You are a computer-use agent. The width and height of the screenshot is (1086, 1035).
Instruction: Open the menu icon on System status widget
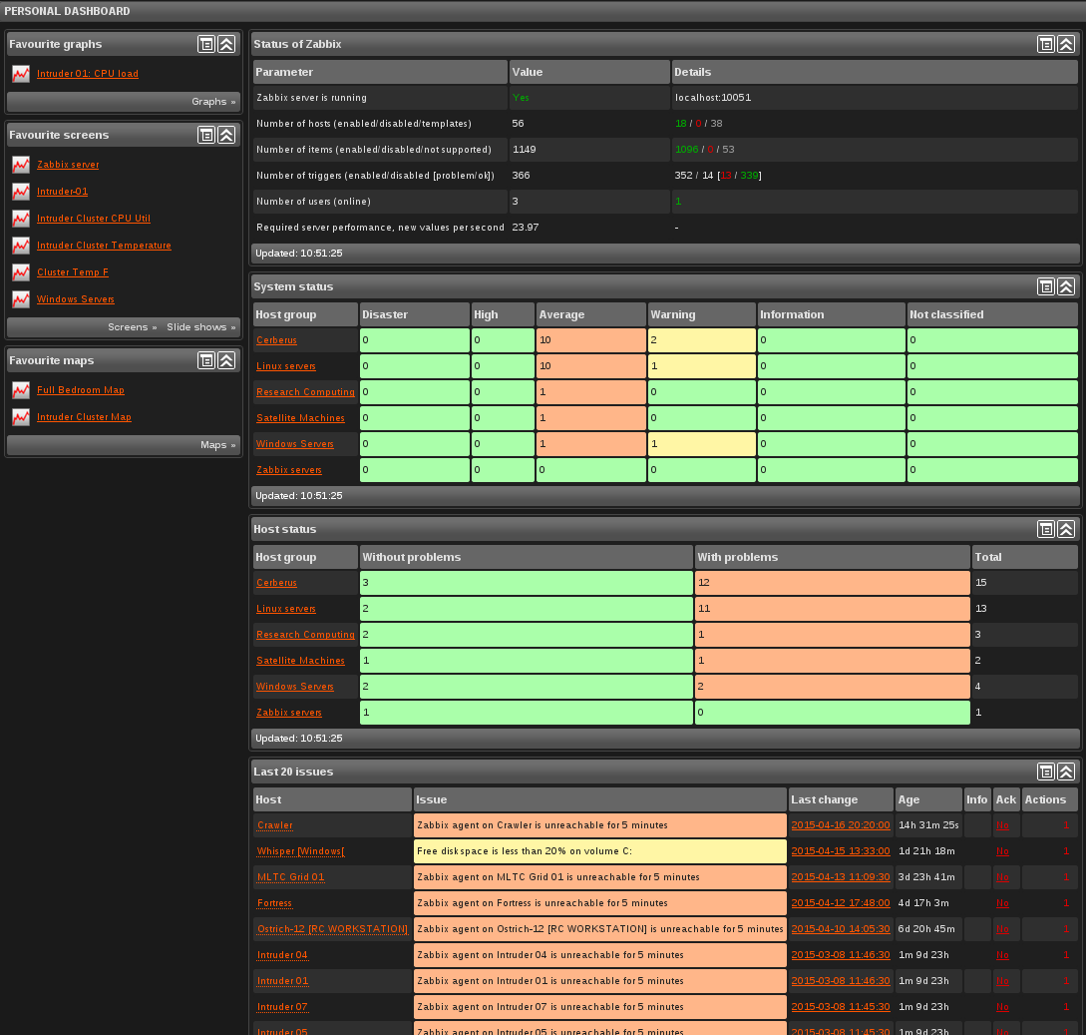click(1045, 286)
